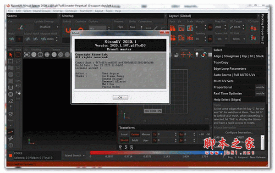Click OK in the About dialog
This screenshot has width=275, height=173.
click(120, 97)
